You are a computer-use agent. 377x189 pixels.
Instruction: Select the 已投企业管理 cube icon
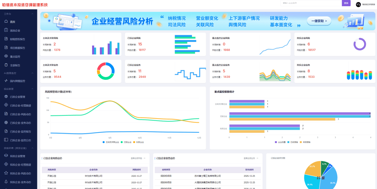pyautogui.click(x=6, y=97)
